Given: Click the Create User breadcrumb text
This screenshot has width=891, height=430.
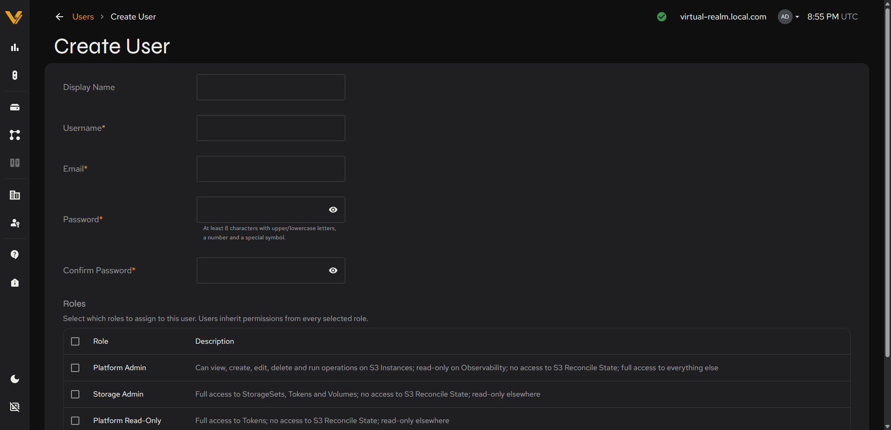Looking at the screenshot, I should point(133,17).
